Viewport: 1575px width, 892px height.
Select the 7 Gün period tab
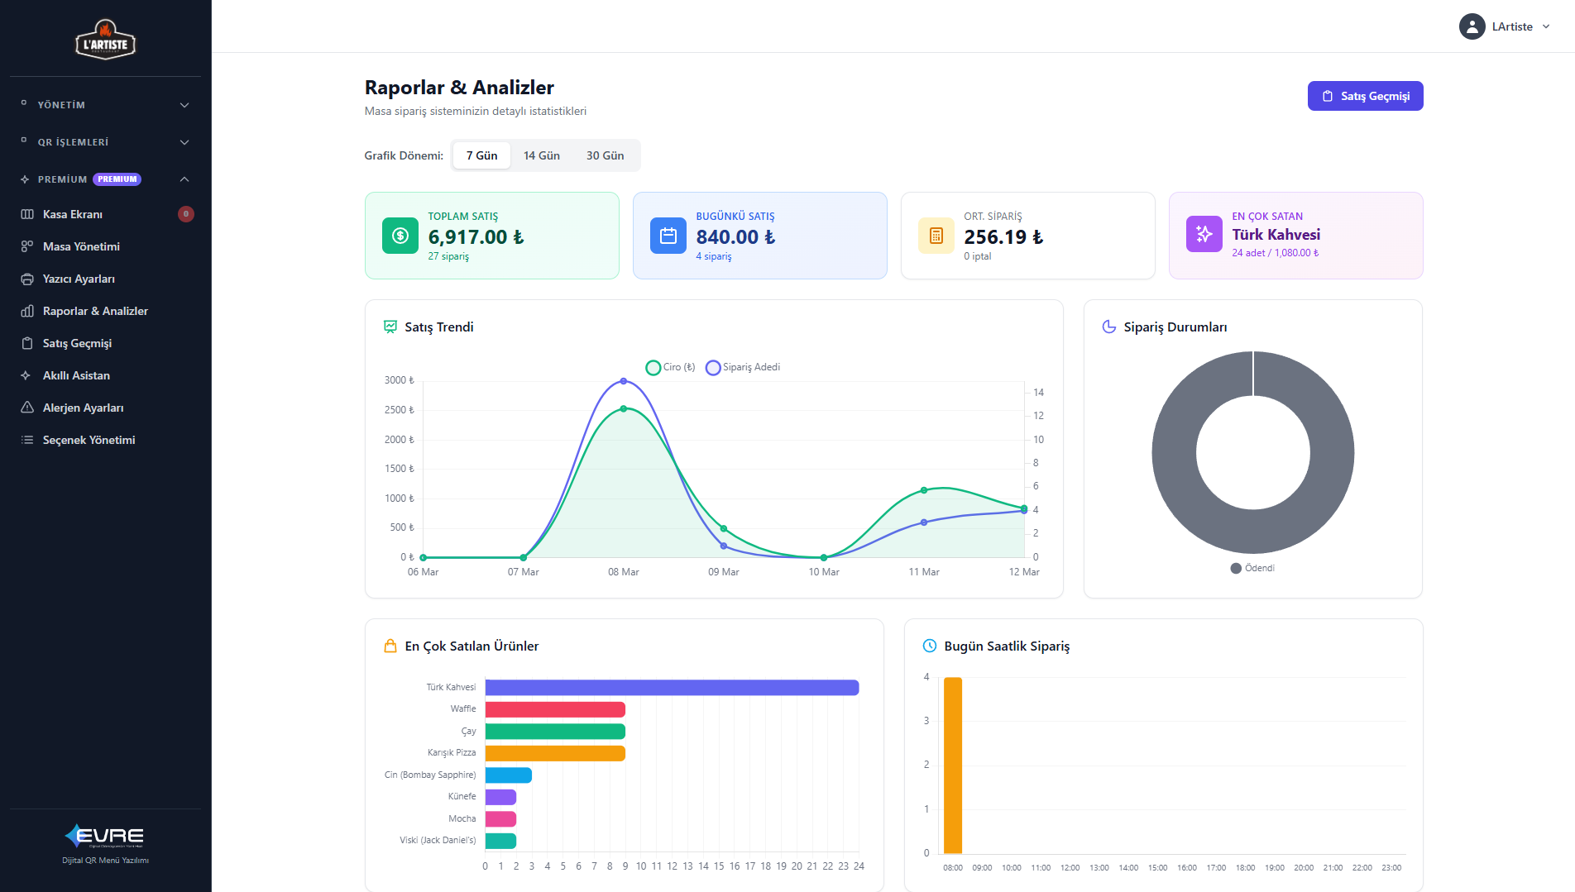click(481, 155)
